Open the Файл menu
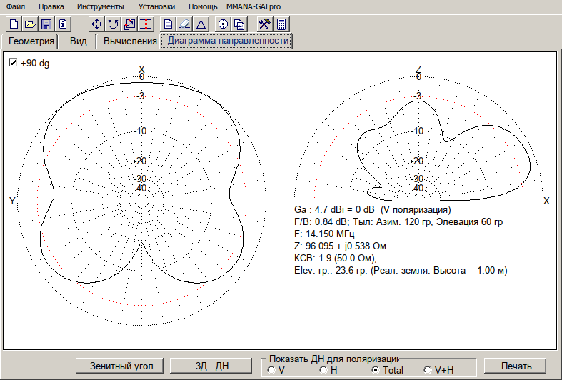Screen dimensions: 562x380 [16, 6]
